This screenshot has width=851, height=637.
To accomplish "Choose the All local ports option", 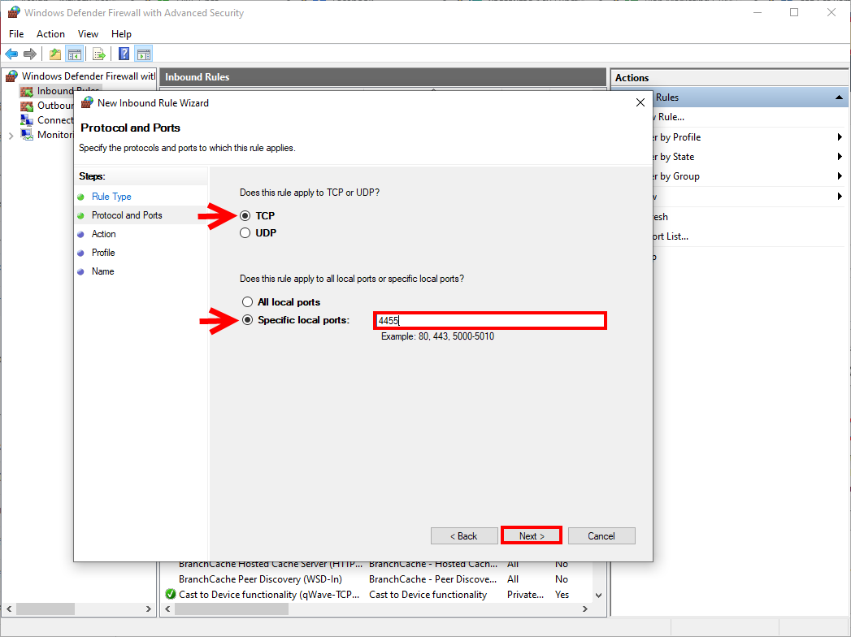I will pos(247,301).
